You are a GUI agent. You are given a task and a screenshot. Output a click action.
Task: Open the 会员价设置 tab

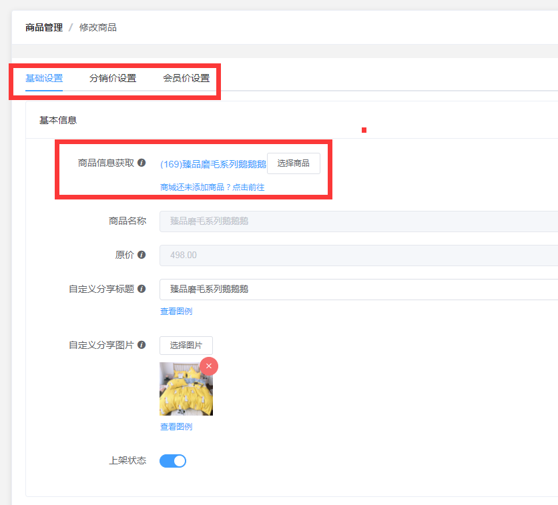[x=186, y=78]
